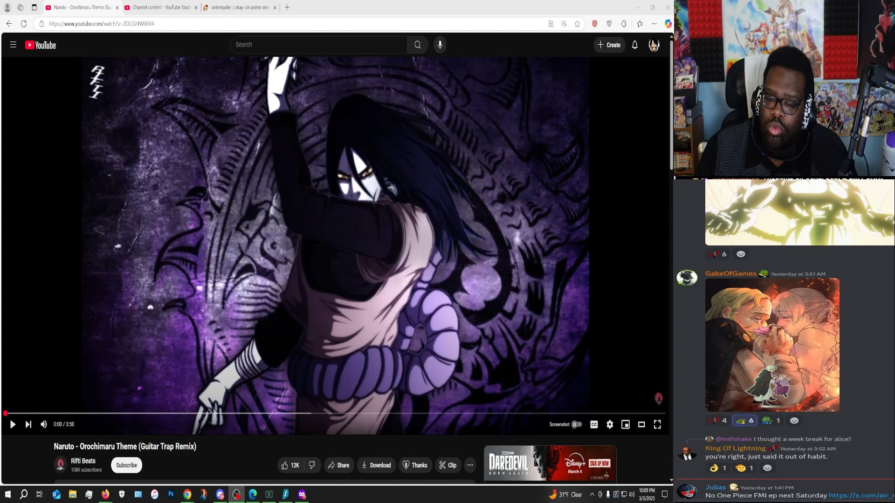Open YouTube account avatar menu

click(x=654, y=45)
